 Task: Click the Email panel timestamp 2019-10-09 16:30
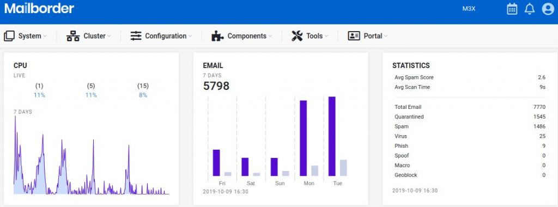226,191
